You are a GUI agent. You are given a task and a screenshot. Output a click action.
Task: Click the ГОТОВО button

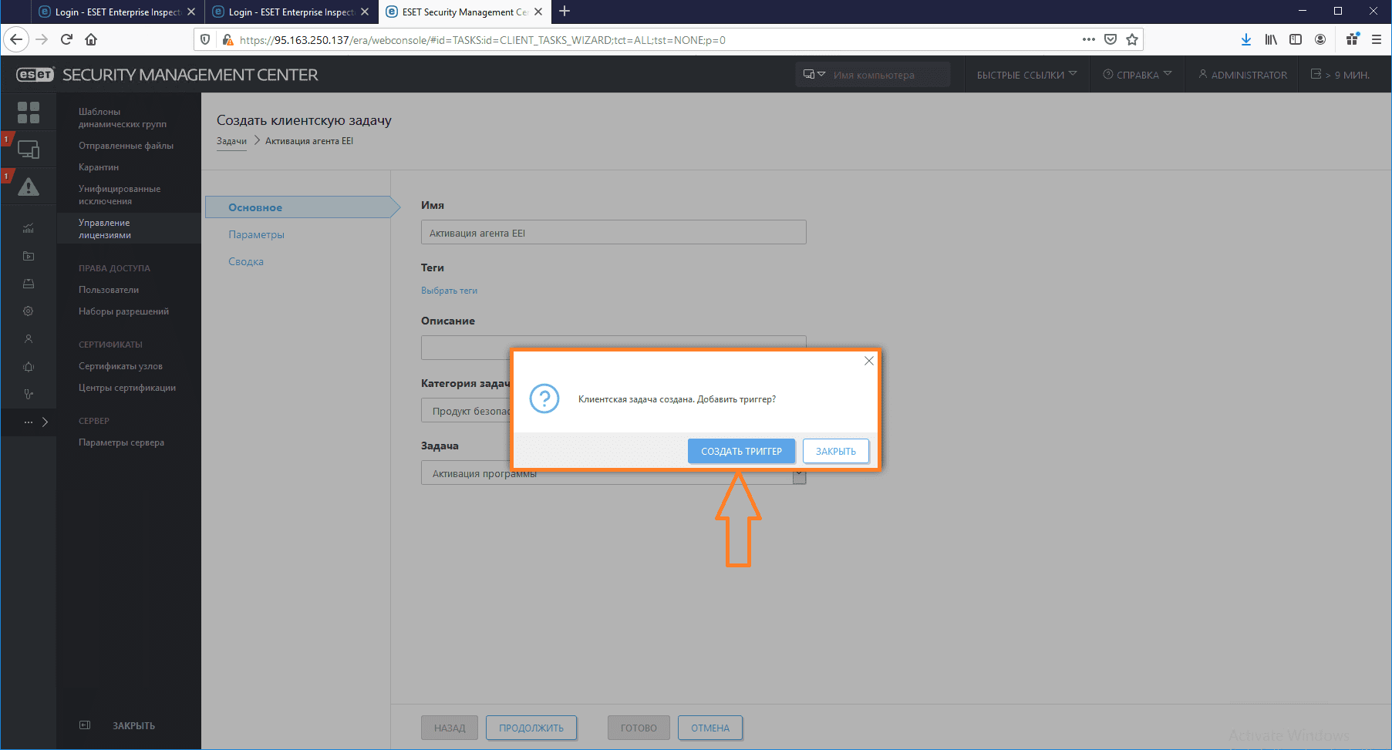pyautogui.click(x=639, y=728)
